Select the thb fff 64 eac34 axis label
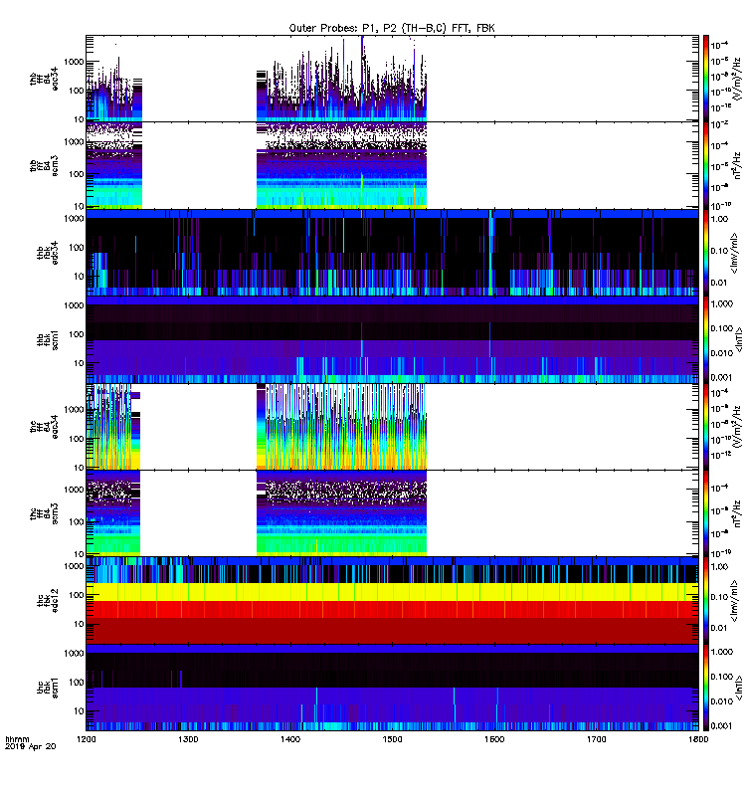Viewport: 746px width, 796px height. (44, 79)
